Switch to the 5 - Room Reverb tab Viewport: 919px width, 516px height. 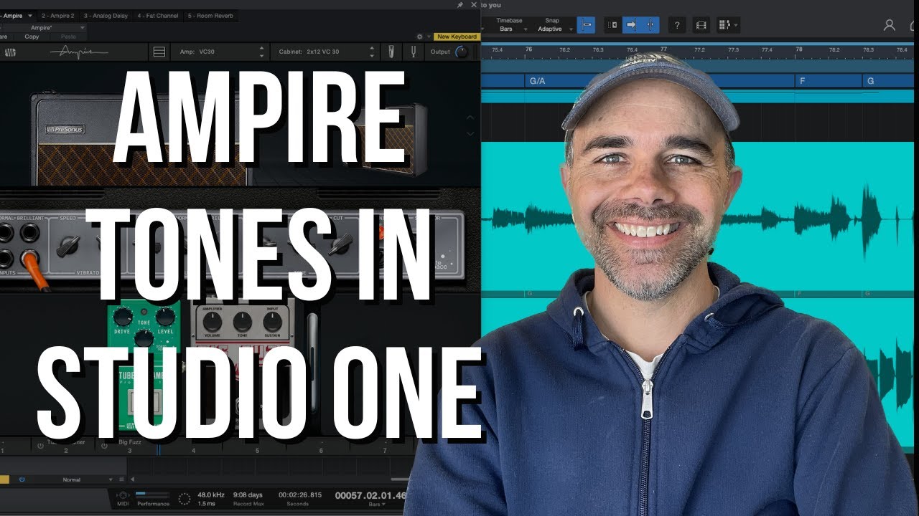point(211,15)
